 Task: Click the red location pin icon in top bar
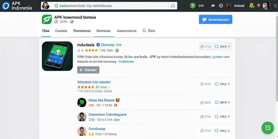(258, 6)
